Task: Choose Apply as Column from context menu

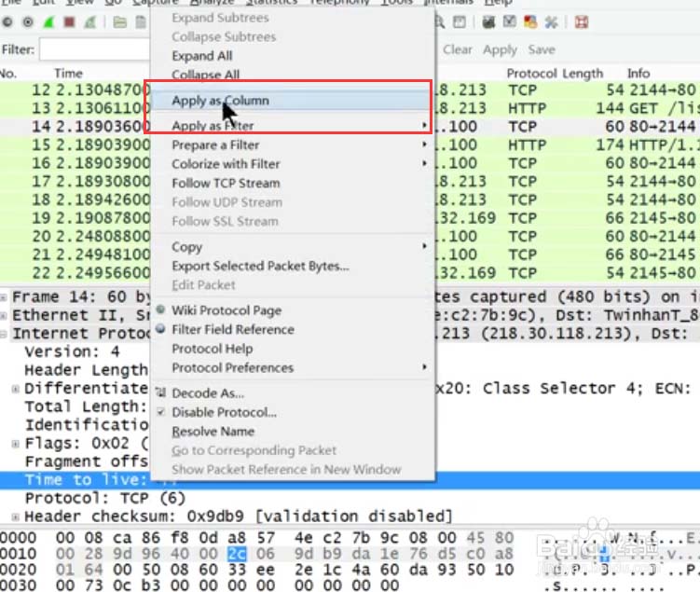Action: point(220,101)
